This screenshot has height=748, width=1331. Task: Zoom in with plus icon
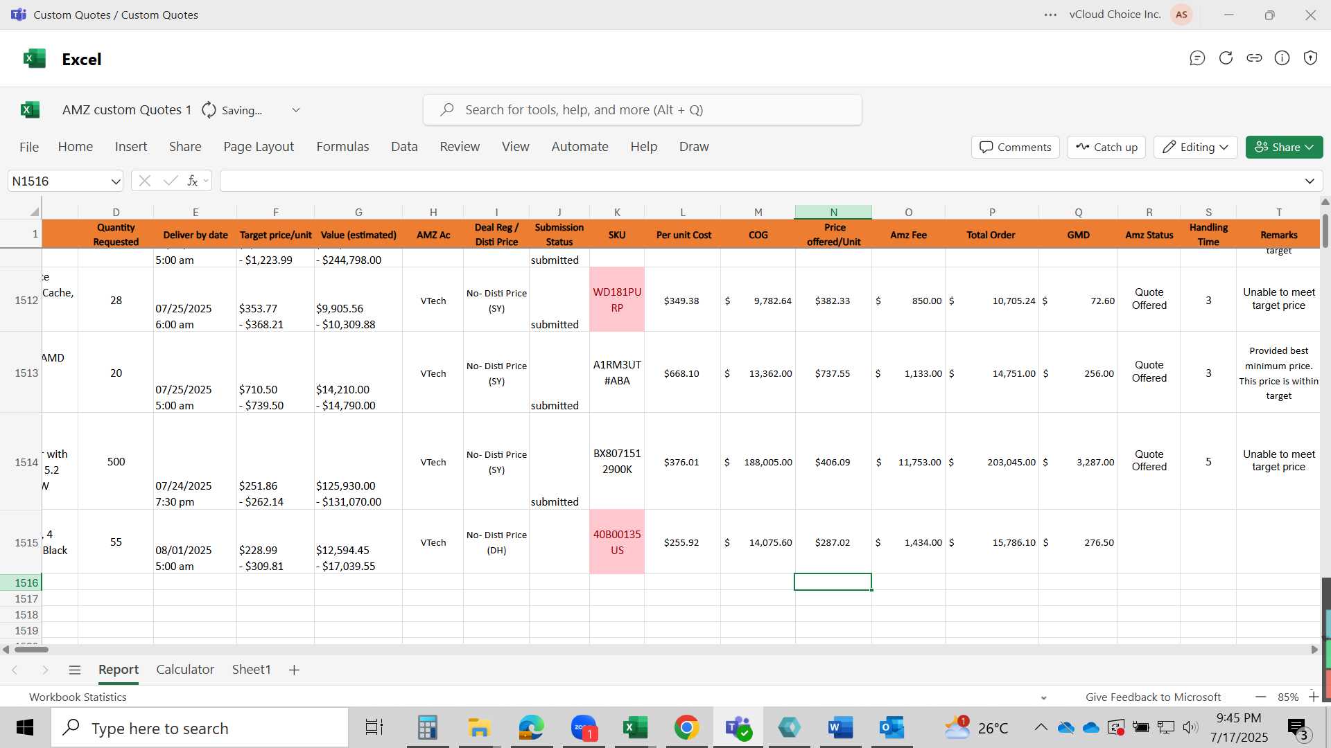click(x=1313, y=697)
